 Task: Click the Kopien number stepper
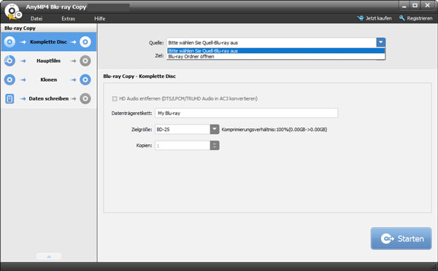coord(215,145)
